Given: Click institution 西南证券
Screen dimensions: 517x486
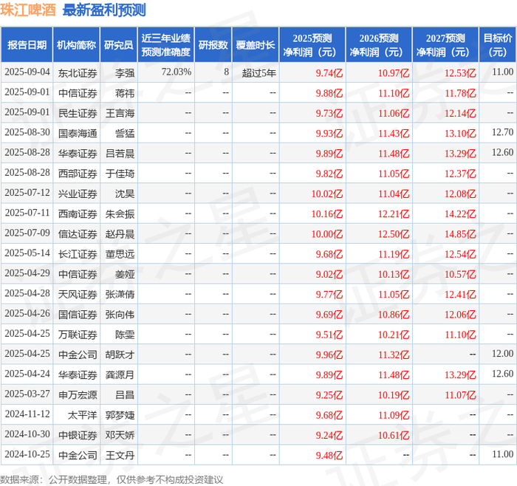Looking at the screenshot, I should (x=78, y=213).
